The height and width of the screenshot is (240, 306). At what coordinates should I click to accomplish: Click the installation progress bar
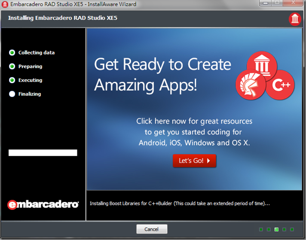43,153
